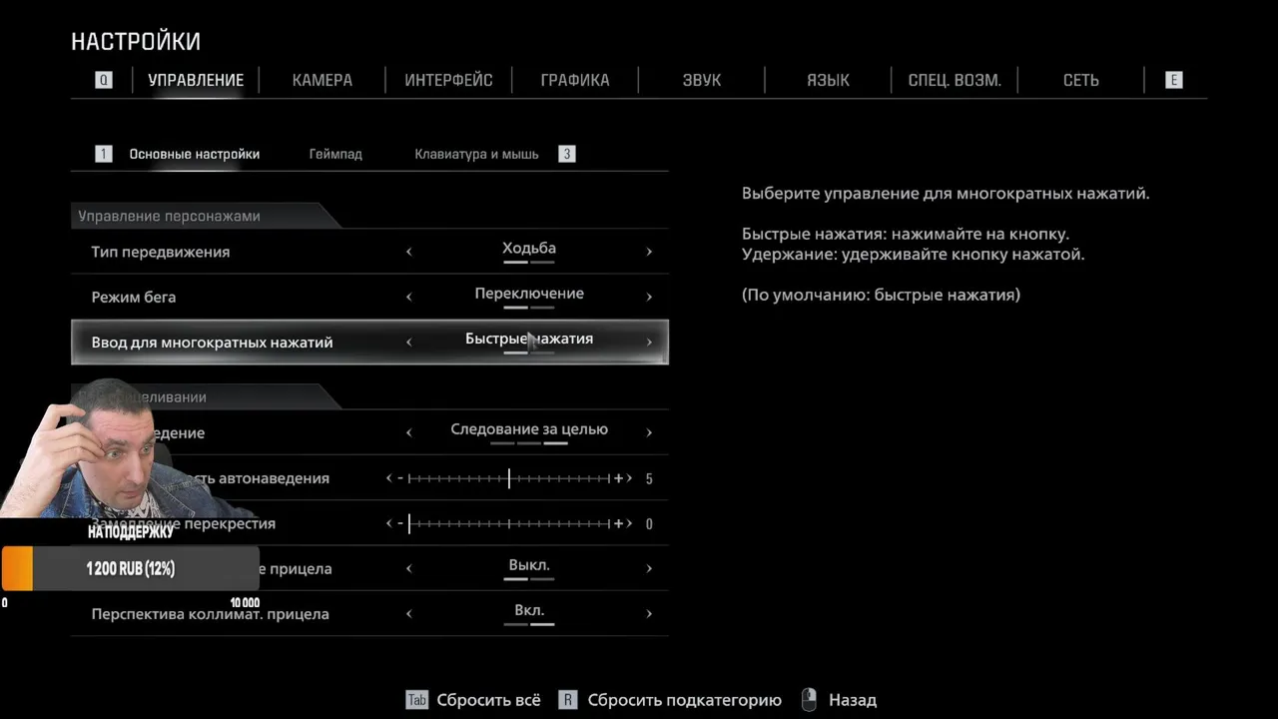Screen dimensions: 1278x719
Task: Click the 1 200 RUB donation progress bar
Action: pos(130,569)
